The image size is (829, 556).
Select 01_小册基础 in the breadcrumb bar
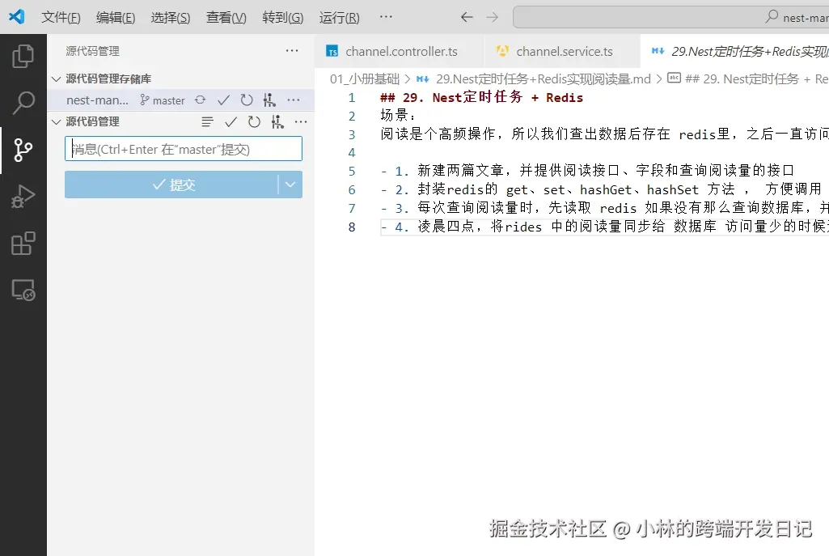(366, 79)
